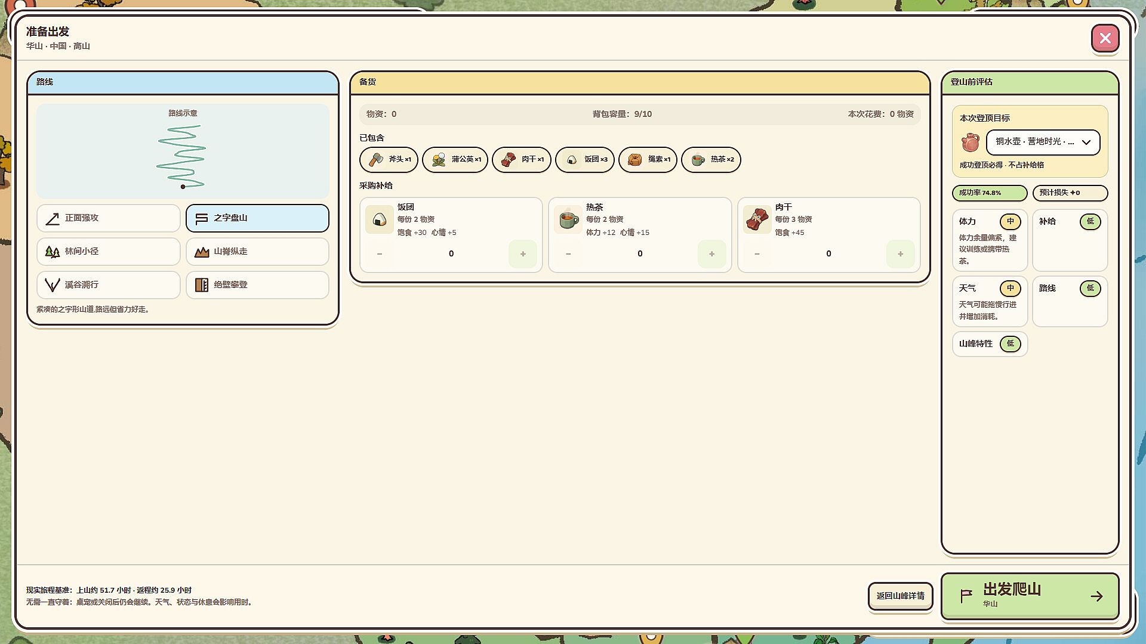Choose the 绝壁攀登 route option

point(257,285)
